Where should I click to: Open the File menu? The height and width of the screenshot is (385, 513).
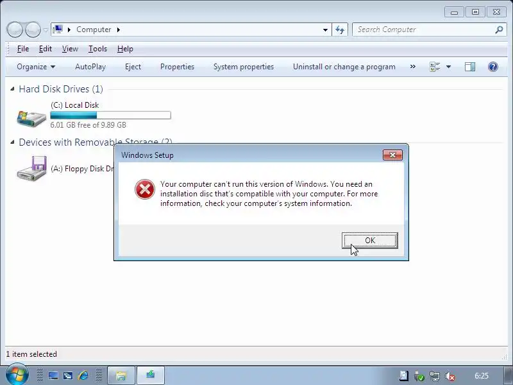tap(23, 49)
